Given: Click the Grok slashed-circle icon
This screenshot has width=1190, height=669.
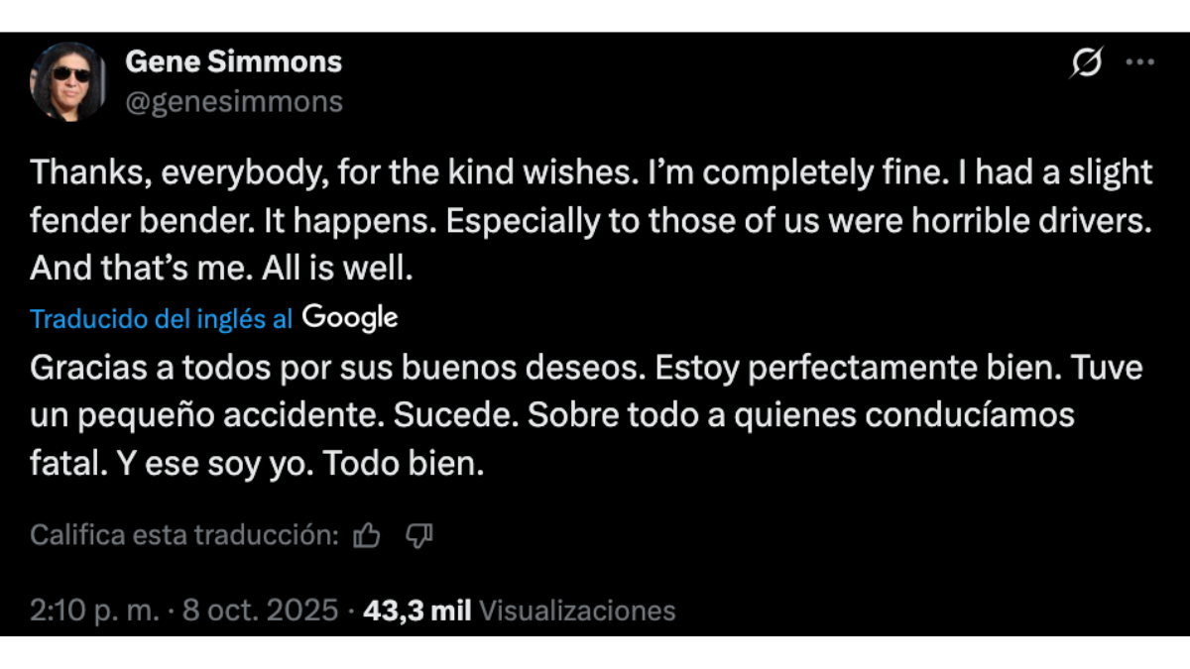Looking at the screenshot, I should tap(1086, 63).
